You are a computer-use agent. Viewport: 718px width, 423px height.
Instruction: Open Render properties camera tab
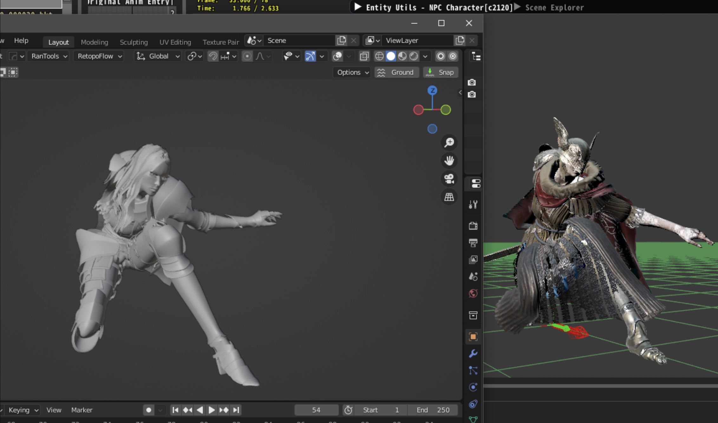coord(473,226)
